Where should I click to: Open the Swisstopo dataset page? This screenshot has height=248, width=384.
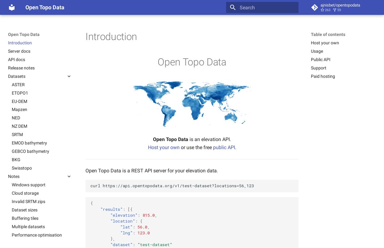pyautogui.click(x=22, y=168)
